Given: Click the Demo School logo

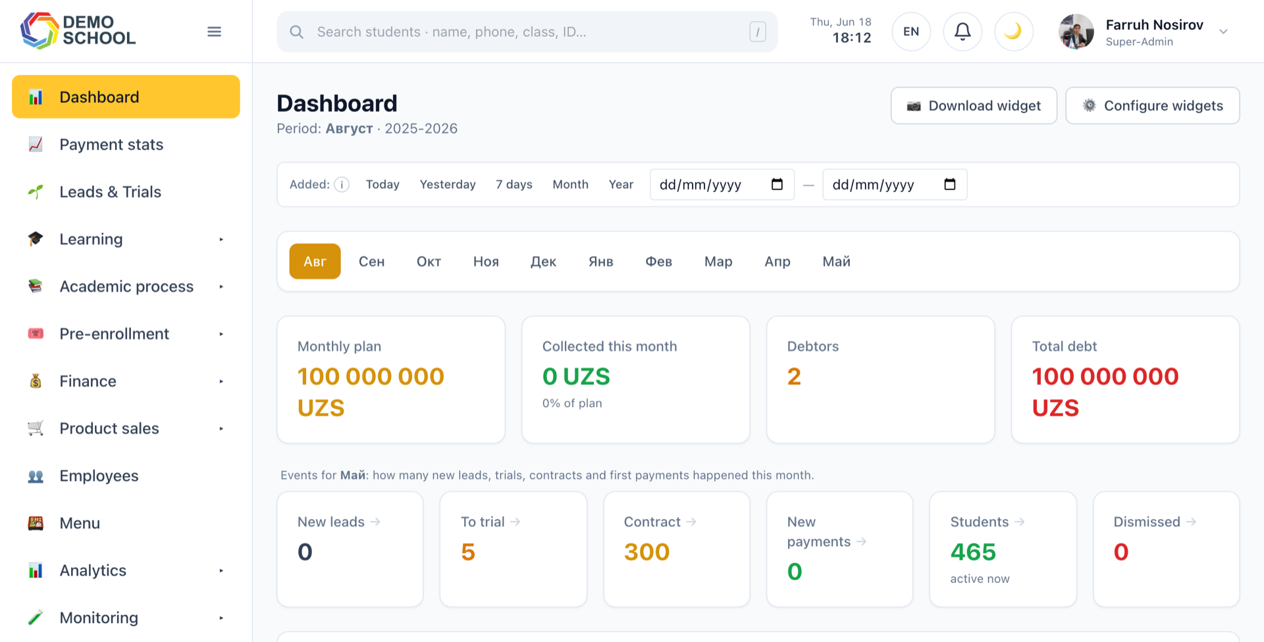Looking at the screenshot, I should point(78,31).
